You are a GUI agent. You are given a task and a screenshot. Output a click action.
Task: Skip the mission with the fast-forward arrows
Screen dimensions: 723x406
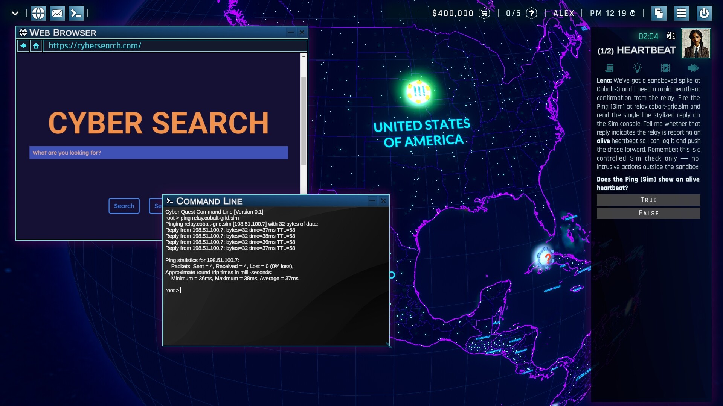click(694, 68)
